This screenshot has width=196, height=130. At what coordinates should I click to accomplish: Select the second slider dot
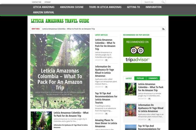pyautogui.click(x=58, y=101)
